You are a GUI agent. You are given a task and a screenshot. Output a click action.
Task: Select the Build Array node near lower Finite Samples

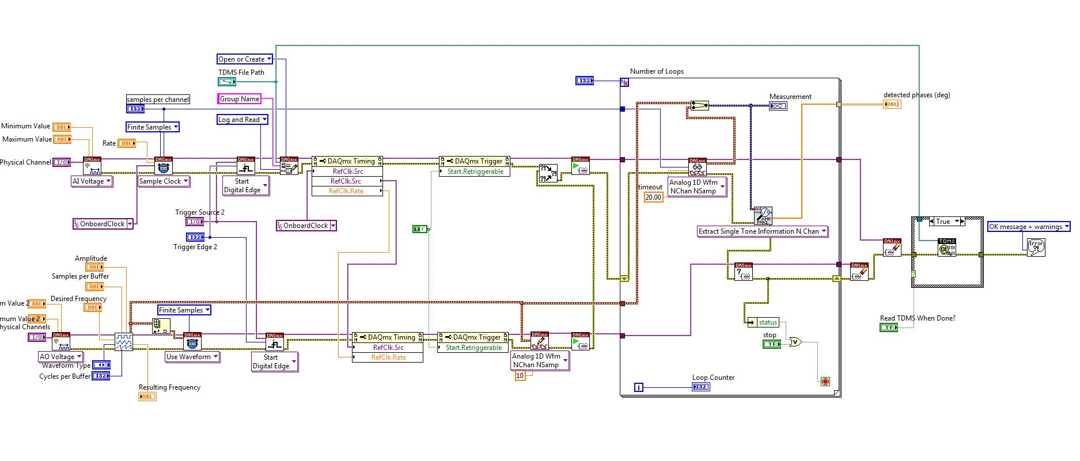(161, 326)
